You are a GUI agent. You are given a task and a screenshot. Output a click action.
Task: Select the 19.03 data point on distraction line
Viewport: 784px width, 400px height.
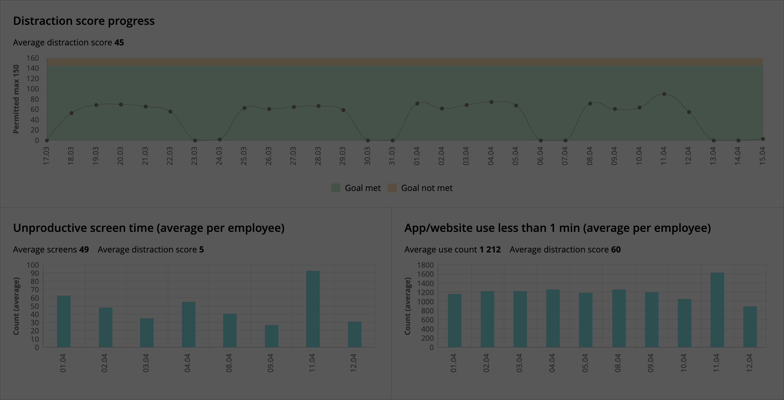(96, 105)
